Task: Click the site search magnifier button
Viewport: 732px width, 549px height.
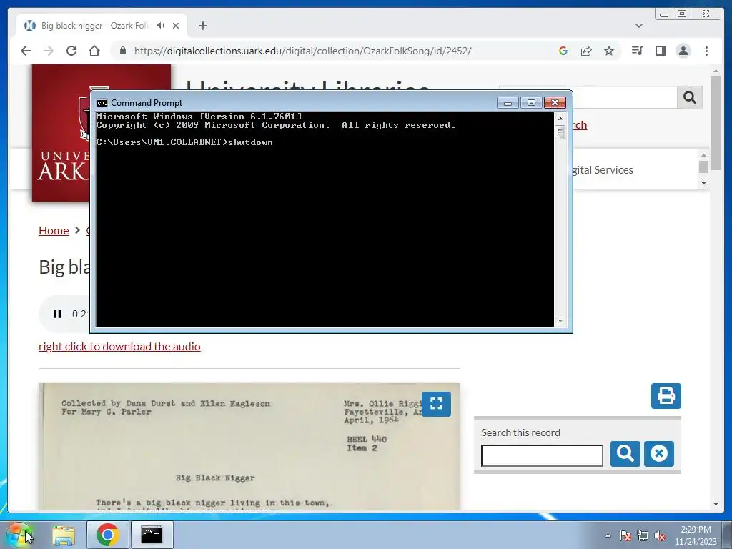Action: [x=690, y=97]
